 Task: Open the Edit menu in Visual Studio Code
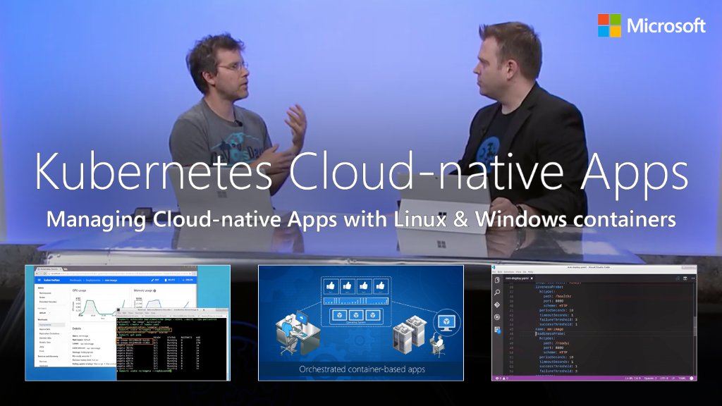coord(499,271)
